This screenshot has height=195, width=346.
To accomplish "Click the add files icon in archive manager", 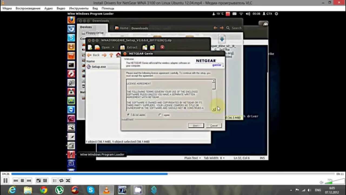I will pos(145,47).
